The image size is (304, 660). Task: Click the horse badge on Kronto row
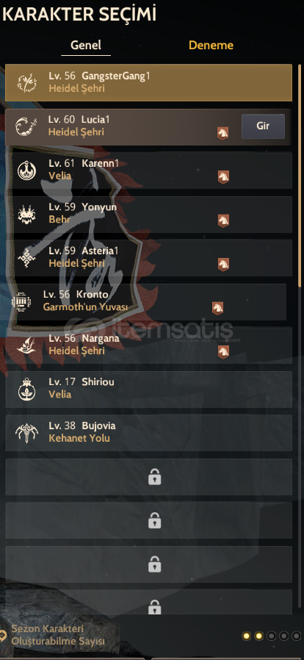click(x=217, y=308)
